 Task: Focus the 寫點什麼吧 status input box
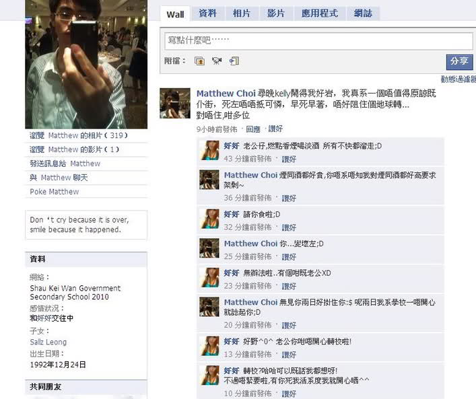318,40
